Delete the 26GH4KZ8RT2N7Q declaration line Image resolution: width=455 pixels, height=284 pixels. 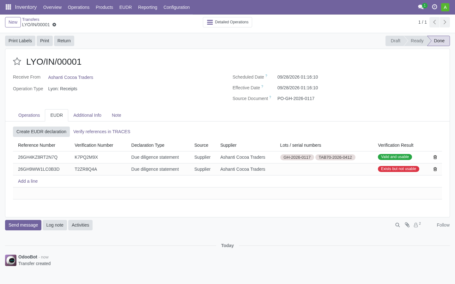435,157
